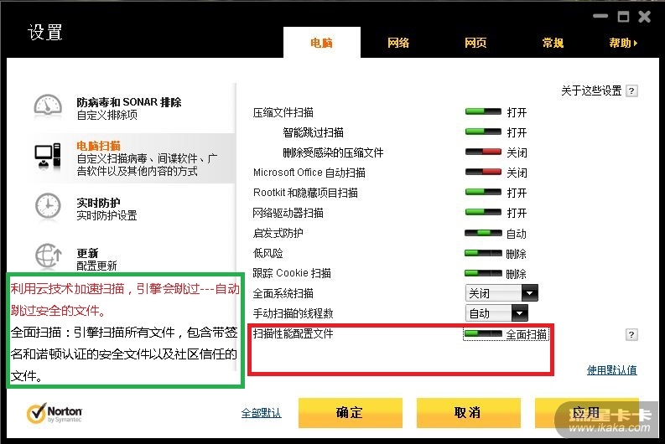Click the 确定 button
The image size is (665, 444).
point(351,413)
